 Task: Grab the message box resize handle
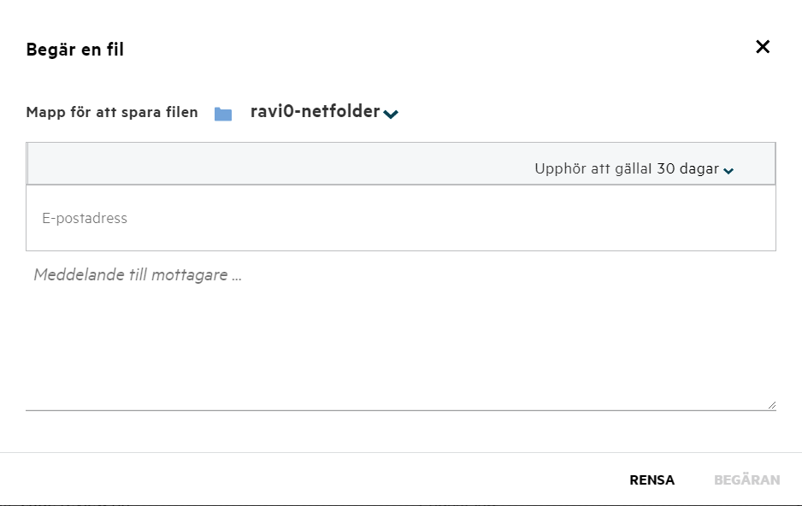(x=771, y=405)
